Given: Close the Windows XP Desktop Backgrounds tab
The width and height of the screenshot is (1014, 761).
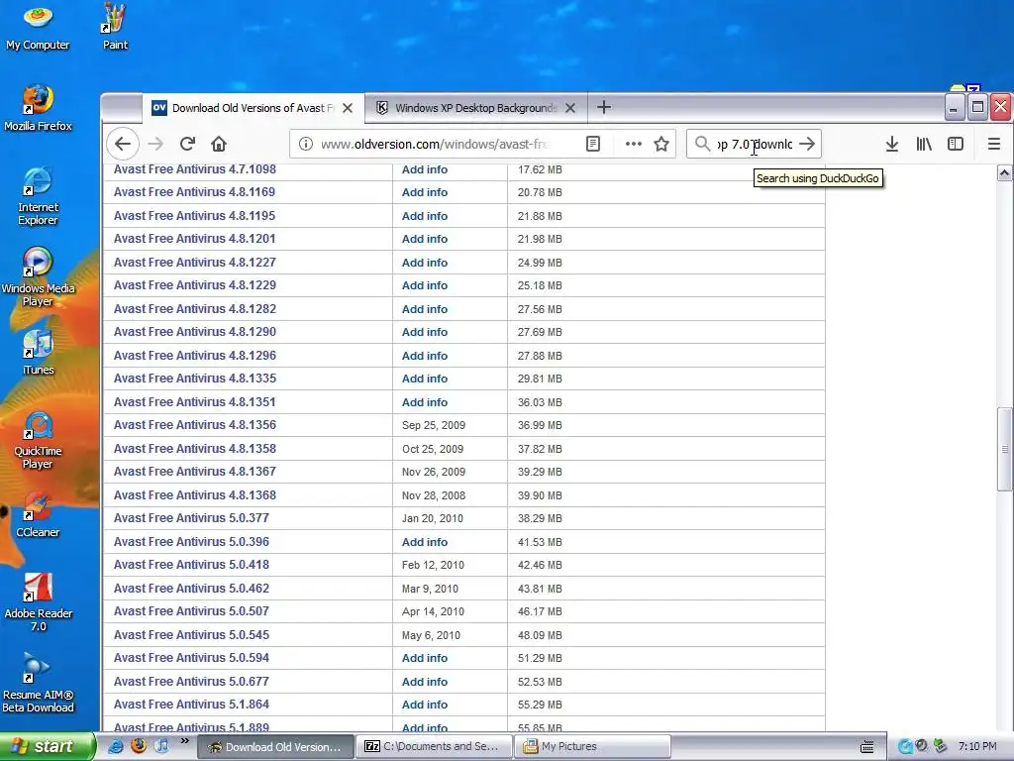Looking at the screenshot, I should click(569, 108).
